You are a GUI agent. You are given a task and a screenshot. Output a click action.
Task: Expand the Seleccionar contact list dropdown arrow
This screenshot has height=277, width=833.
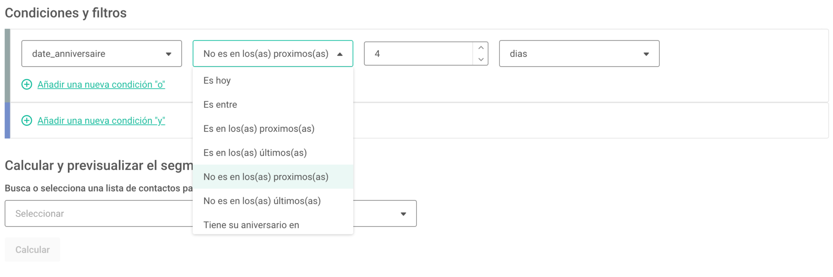(403, 214)
